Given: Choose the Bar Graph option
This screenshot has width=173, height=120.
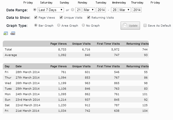Looking at the screenshot, I should point(36,25).
